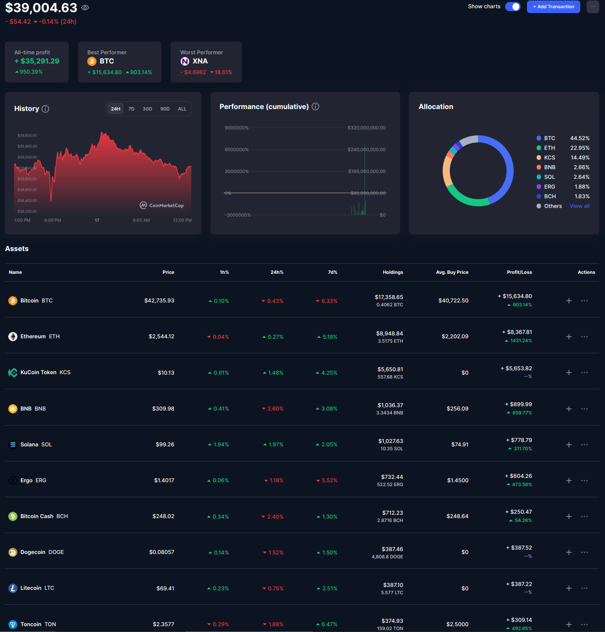Click the allocation donut chart

478,171
